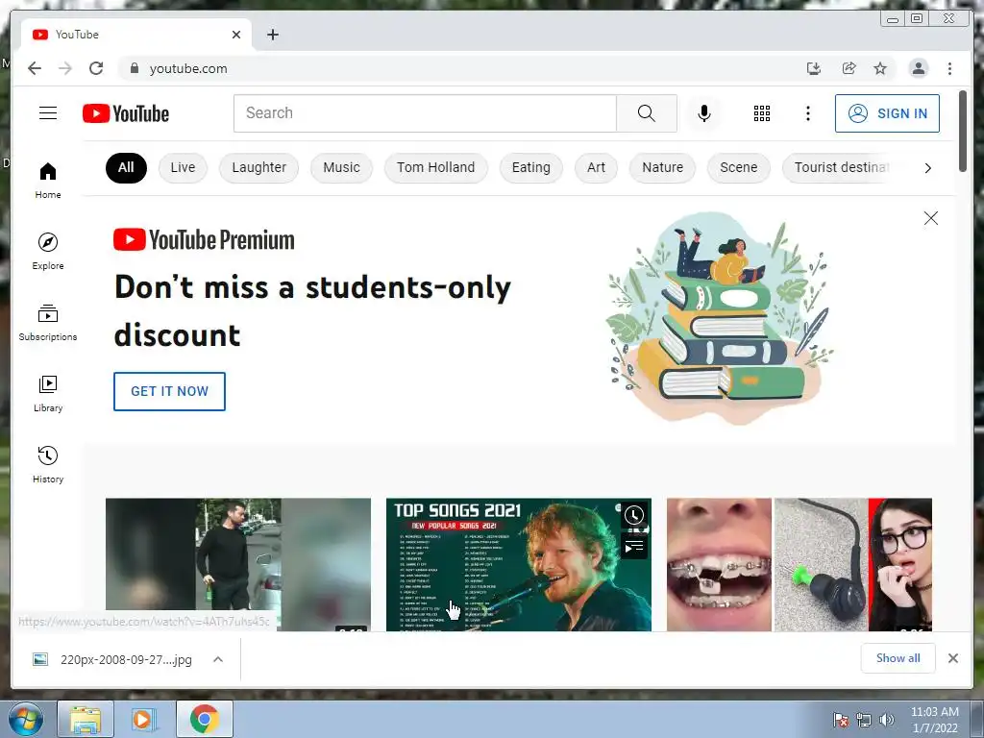This screenshot has height=738, width=984.
Task: Click Watch Later on Top Songs thumbnail
Action: pyautogui.click(x=634, y=515)
